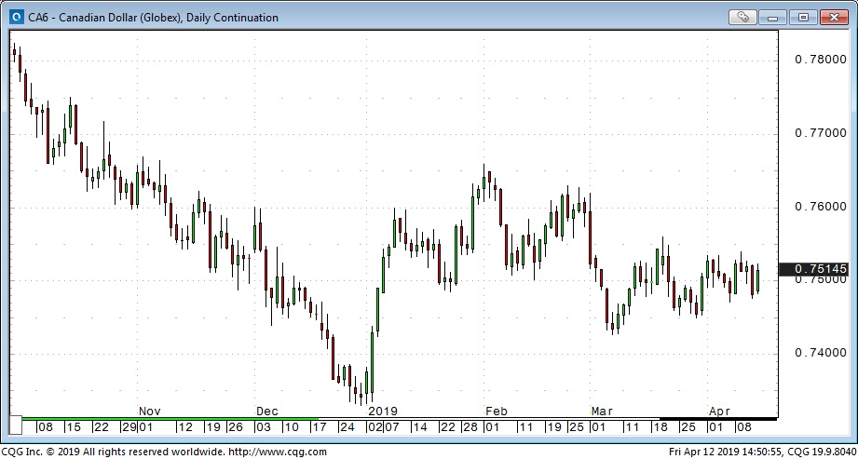
Task: Close the Canadian Dollar chart window
Action: [834, 17]
